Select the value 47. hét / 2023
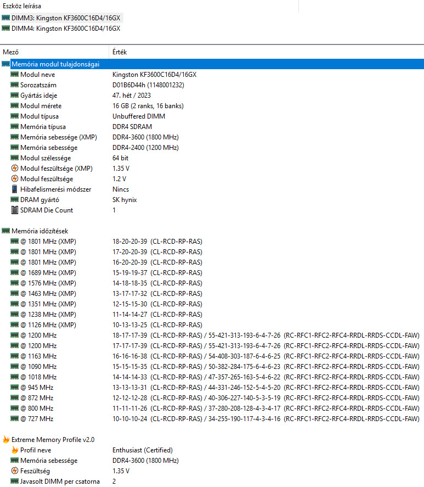Image resolution: width=424 pixels, height=487 pixels. [132, 96]
